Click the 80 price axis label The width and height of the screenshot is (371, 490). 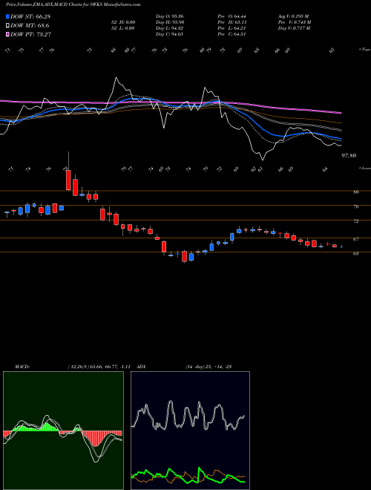point(355,192)
